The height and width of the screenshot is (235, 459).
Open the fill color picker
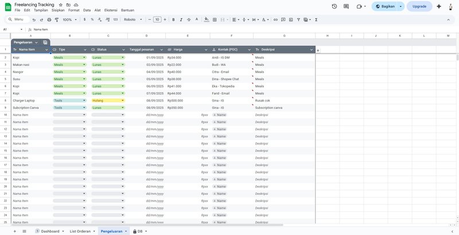tap(207, 19)
